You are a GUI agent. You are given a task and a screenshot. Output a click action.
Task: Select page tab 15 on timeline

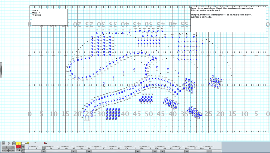coord(44,152)
